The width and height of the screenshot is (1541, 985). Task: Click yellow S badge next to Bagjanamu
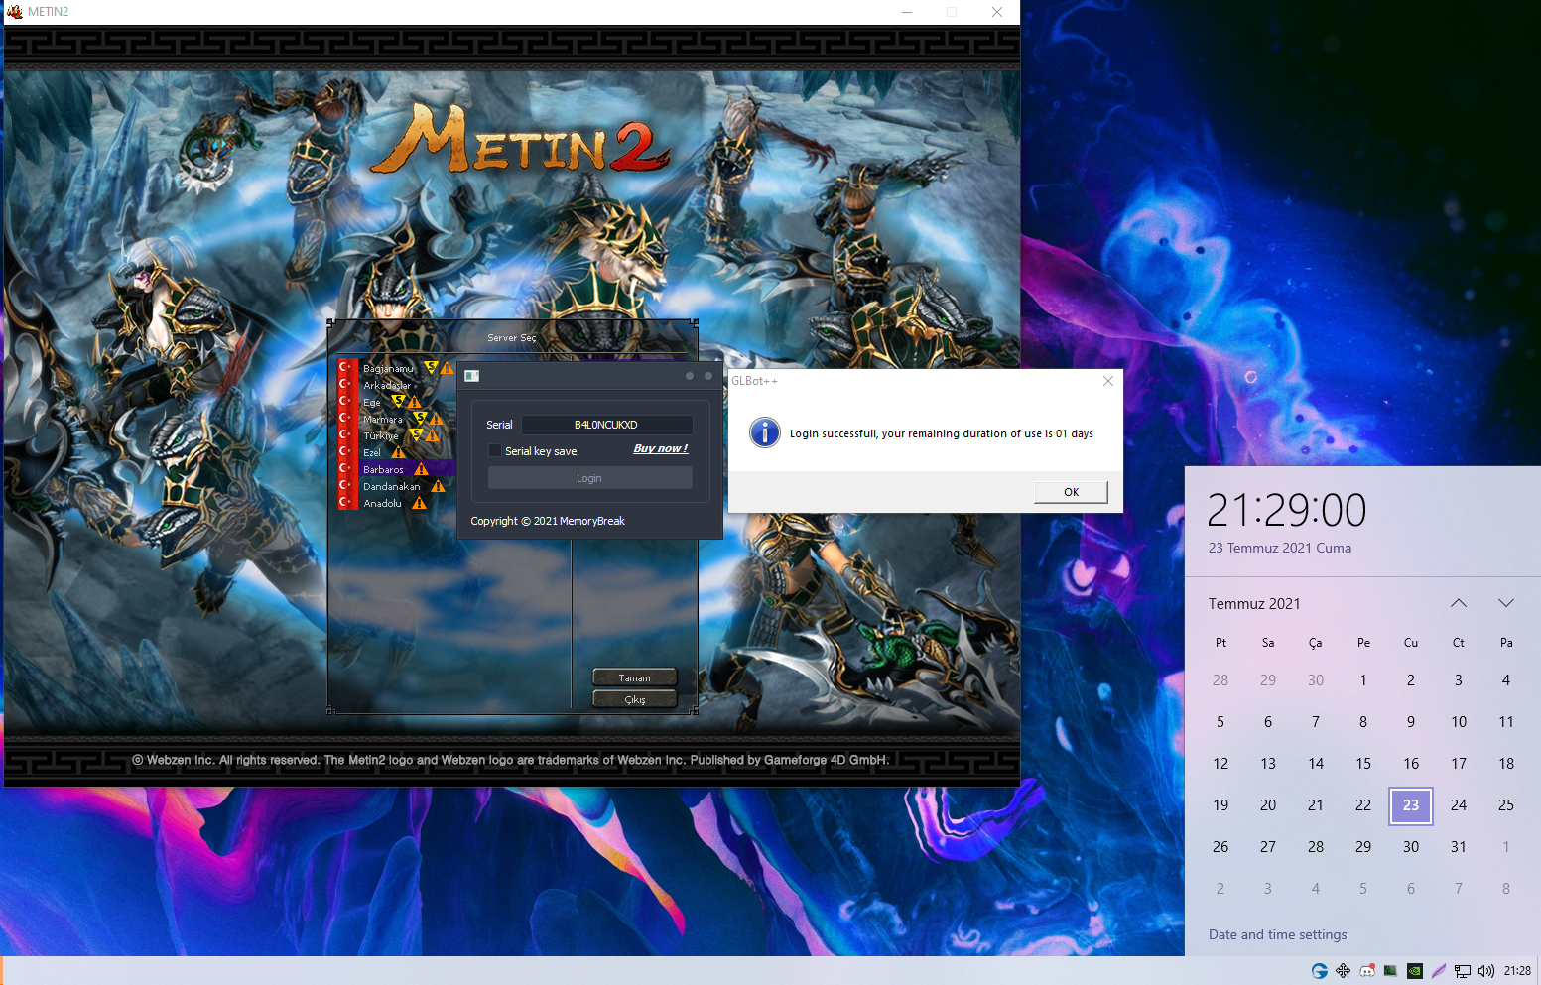click(431, 367)
